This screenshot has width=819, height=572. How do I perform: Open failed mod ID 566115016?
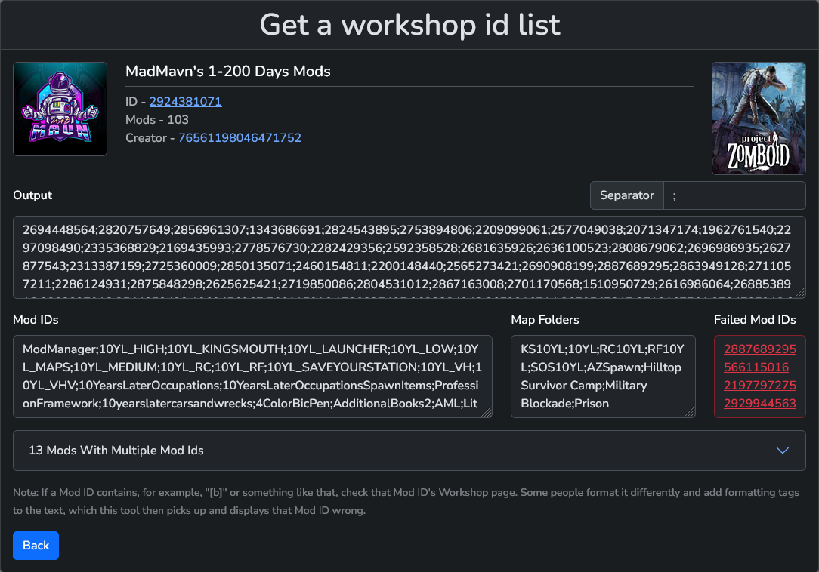[756, 367]
